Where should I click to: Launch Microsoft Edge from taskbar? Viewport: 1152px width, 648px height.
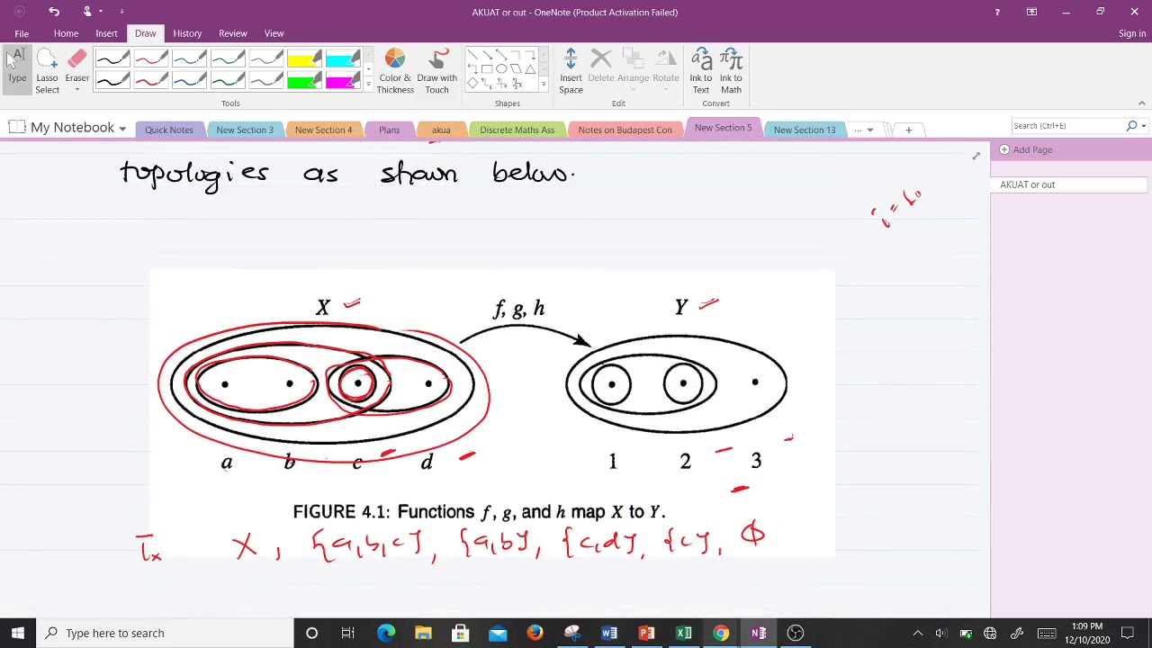click(385, 633)
